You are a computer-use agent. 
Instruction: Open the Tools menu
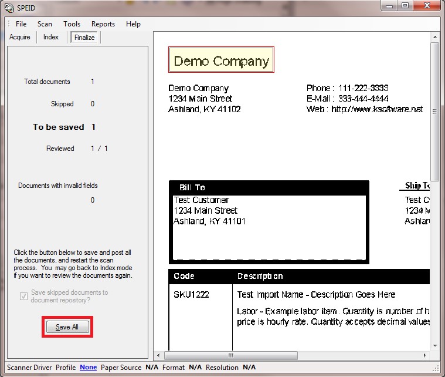pos(72,24)
